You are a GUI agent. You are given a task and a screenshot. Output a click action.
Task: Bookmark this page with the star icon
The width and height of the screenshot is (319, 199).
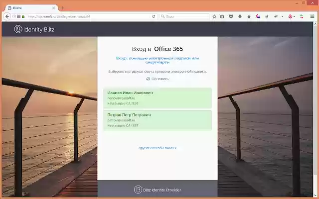point(214,16)
